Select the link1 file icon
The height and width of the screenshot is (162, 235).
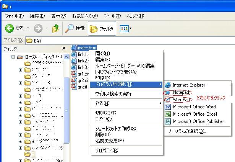[x=74, y=54]
